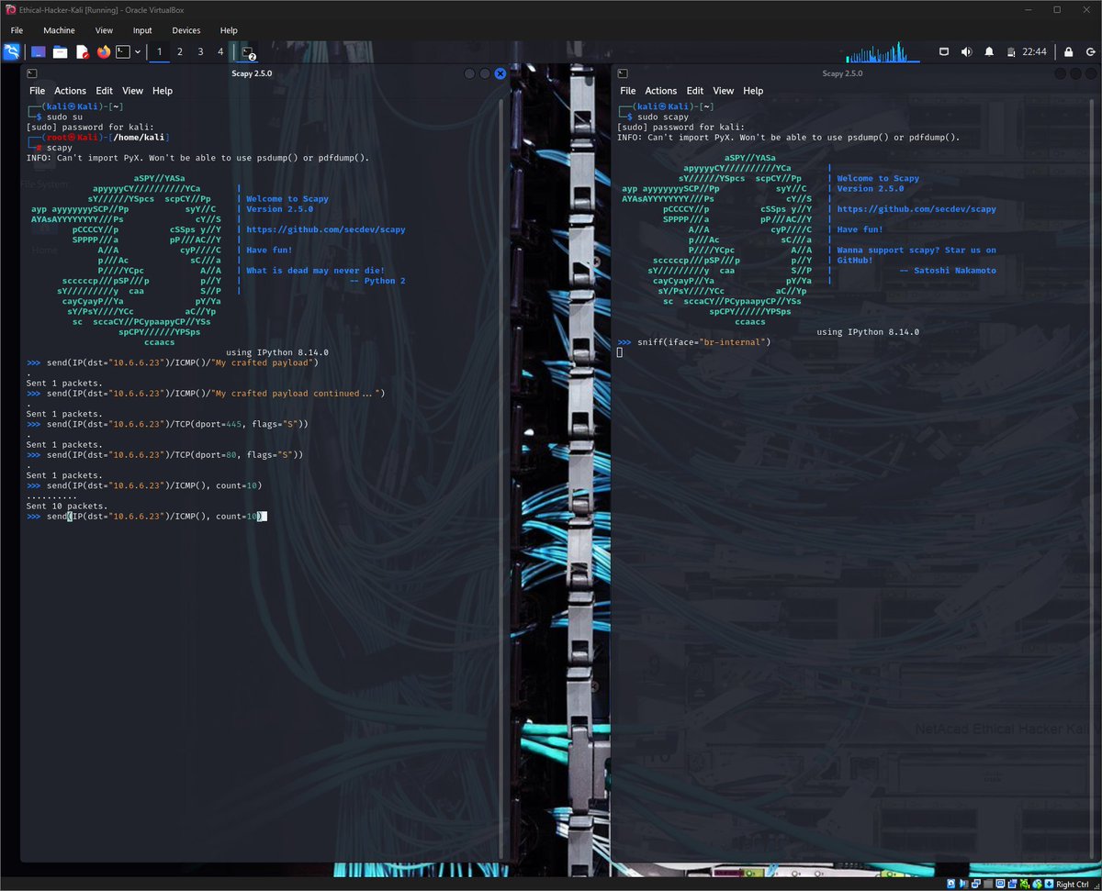Open the file manager from the panel
This screenshot has height=891, width=1102.
click(x=61, y=52)
